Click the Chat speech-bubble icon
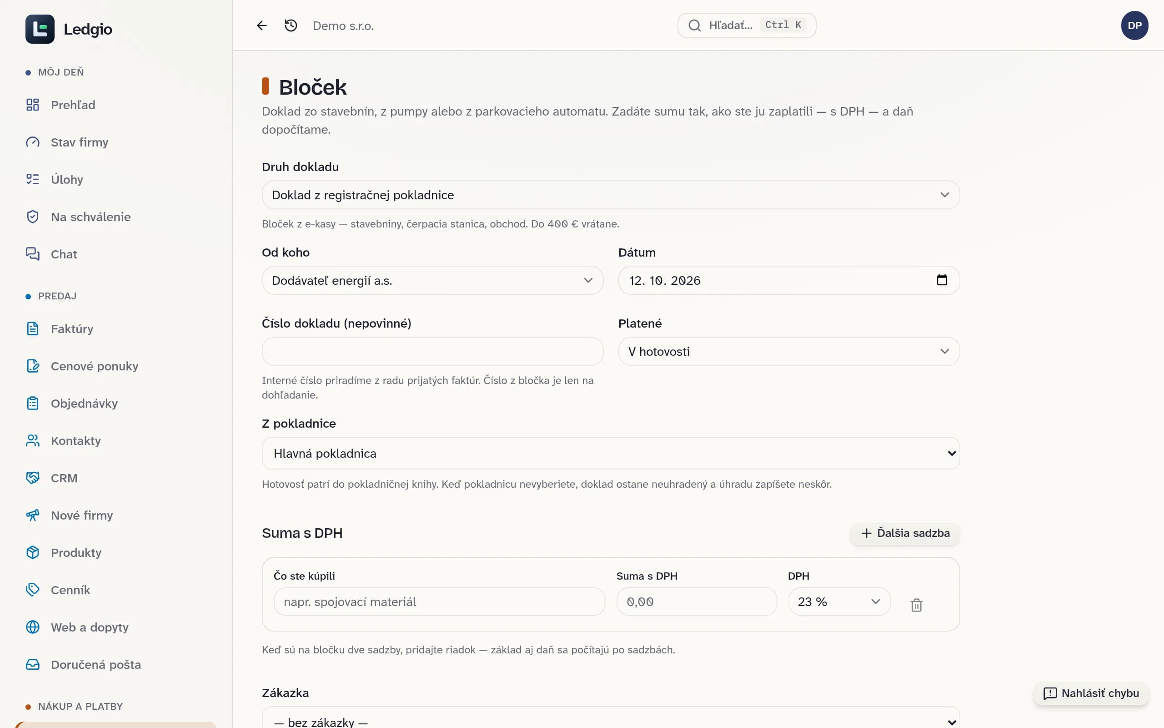Viewport: 1164px width, 728px height. [x=33, y=254]
